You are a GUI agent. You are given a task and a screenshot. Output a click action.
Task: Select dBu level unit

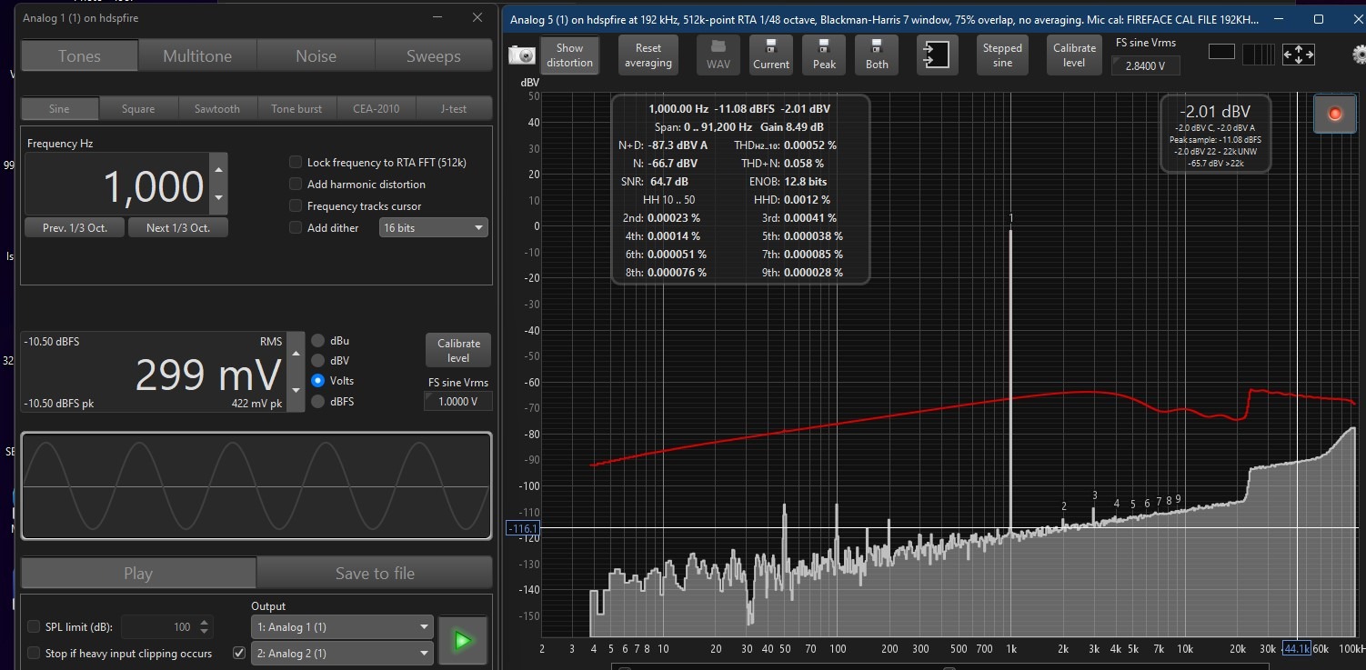pyautogui.click(x=318, y=341)
